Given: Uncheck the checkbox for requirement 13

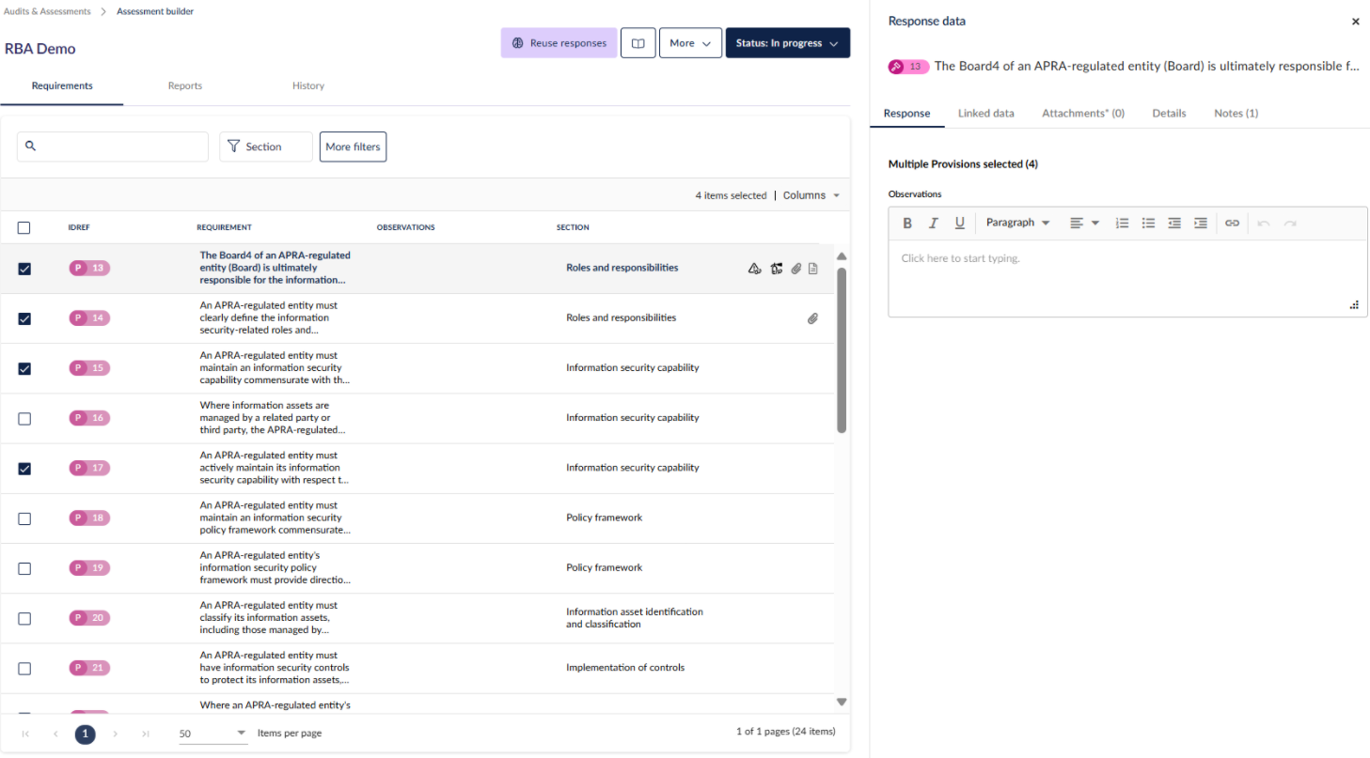Looking at the screenshot, I should (x=24, y=269).
